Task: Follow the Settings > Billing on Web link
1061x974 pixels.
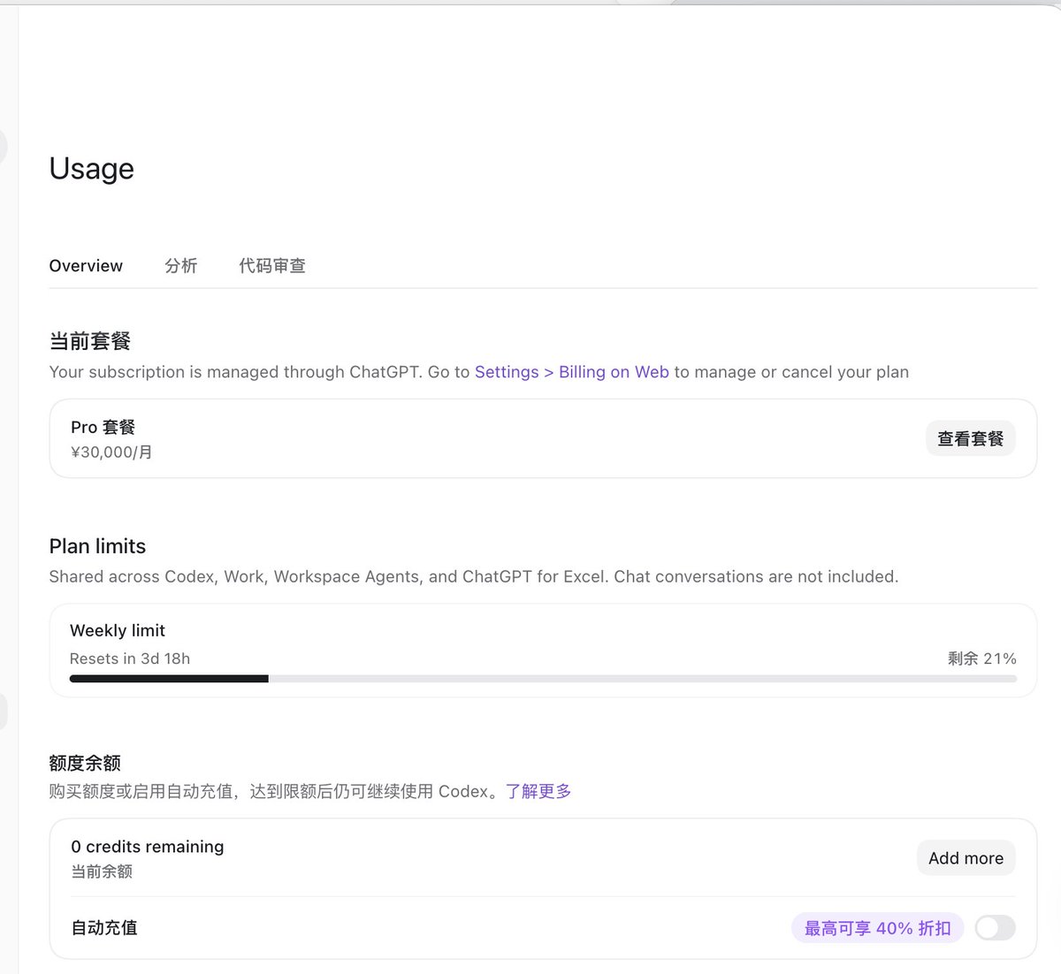Action: point(572,372)
